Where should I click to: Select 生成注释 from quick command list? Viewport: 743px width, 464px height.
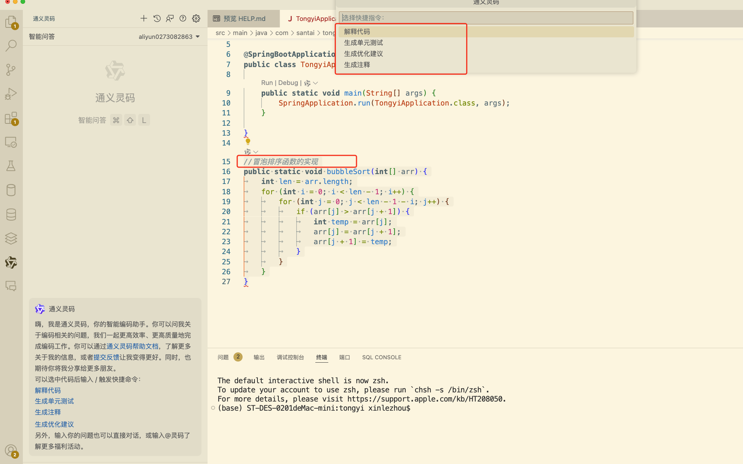pyautogui.click(x=357, y=65)
